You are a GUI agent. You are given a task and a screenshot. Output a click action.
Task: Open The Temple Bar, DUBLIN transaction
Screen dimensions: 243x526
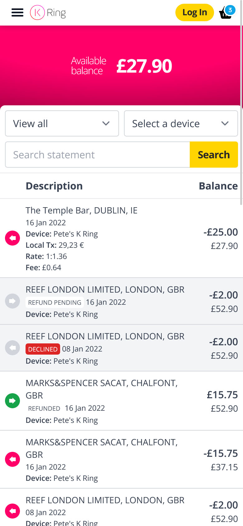tap(82, 211)
